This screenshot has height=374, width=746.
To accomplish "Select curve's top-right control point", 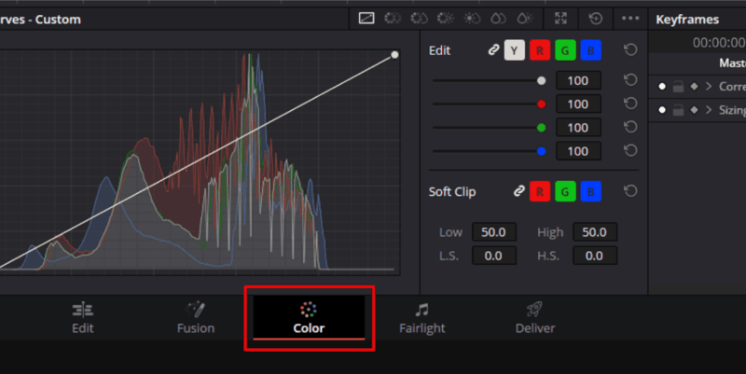I will 394,55.
